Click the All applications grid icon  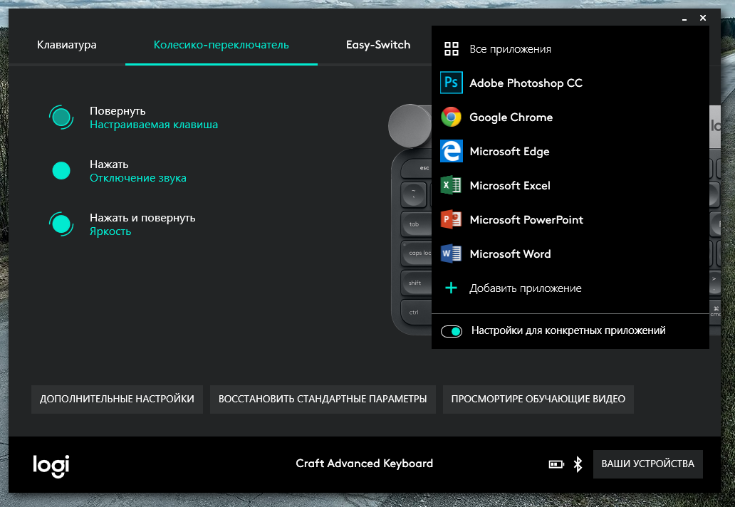(451, 48)
